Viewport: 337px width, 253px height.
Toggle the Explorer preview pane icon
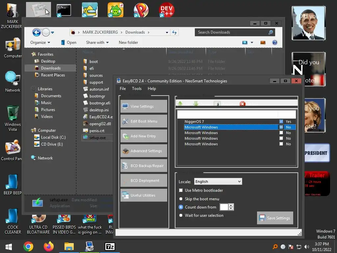[263, 42]
